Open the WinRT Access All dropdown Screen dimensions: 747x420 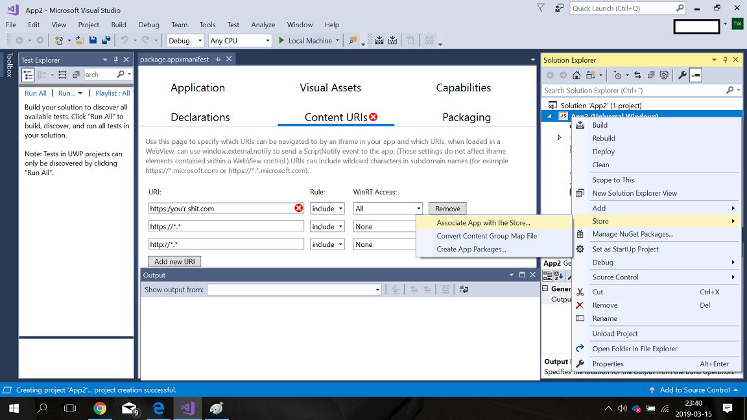click(x=387, y=208)
